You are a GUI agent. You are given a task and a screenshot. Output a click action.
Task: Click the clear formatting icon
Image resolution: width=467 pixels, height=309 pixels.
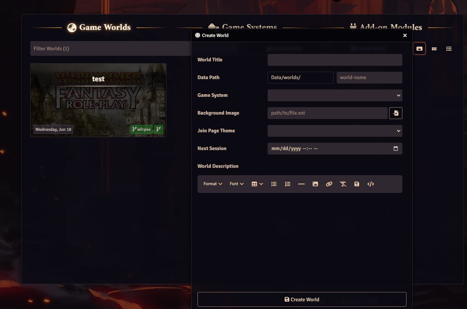coord(343,184)
